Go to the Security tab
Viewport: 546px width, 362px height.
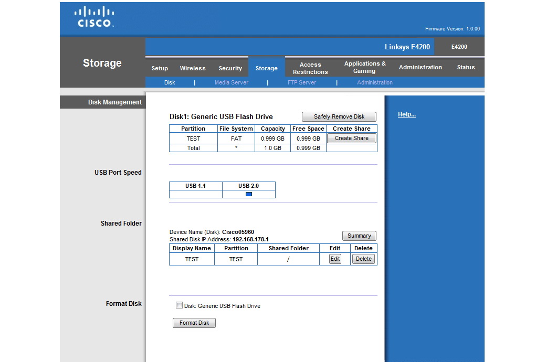[x=230, y=68]
